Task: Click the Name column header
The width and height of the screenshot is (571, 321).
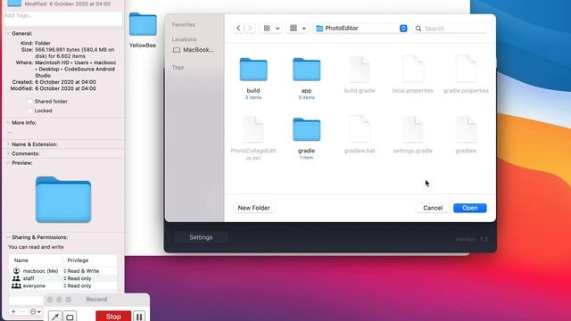Action: click(x=21, y=260)
